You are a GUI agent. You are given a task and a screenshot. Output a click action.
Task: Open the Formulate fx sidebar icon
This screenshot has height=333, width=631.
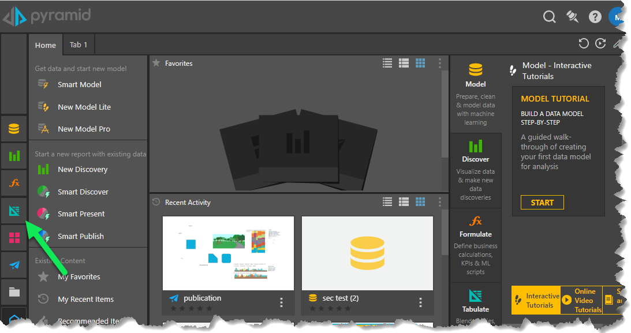(x=14, y=183)
